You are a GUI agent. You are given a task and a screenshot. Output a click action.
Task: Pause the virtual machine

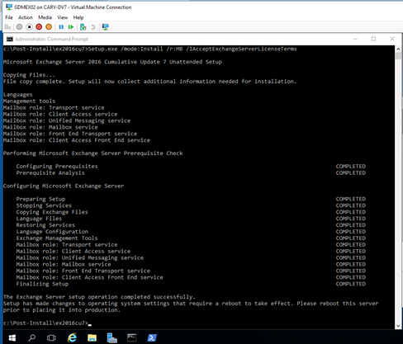(61, 27)
